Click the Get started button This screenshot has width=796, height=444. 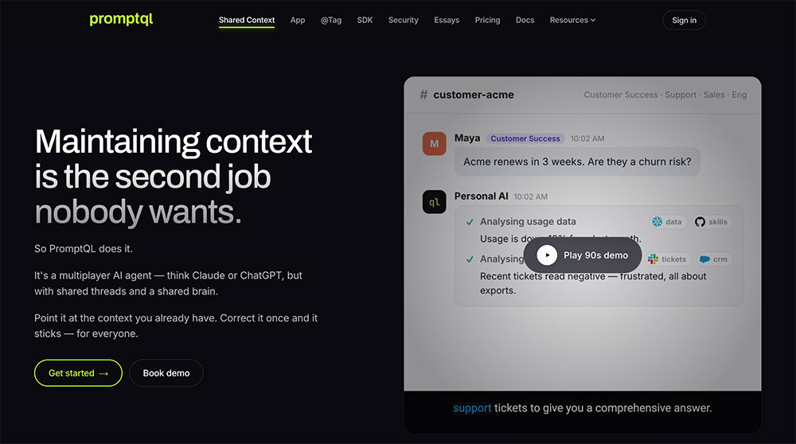(x=78, y=373)
